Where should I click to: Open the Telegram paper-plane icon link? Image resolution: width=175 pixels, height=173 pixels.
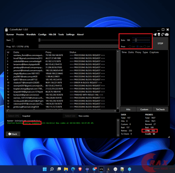click(155, 34)
